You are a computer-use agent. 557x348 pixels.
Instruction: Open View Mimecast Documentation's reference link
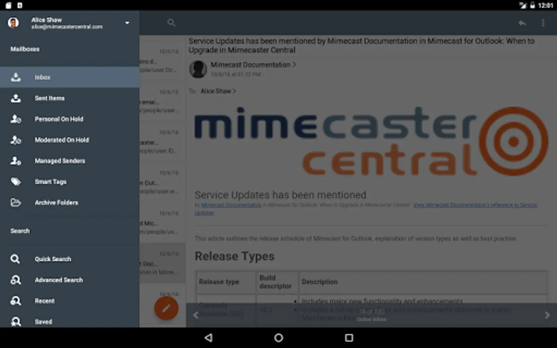[475, 205]
